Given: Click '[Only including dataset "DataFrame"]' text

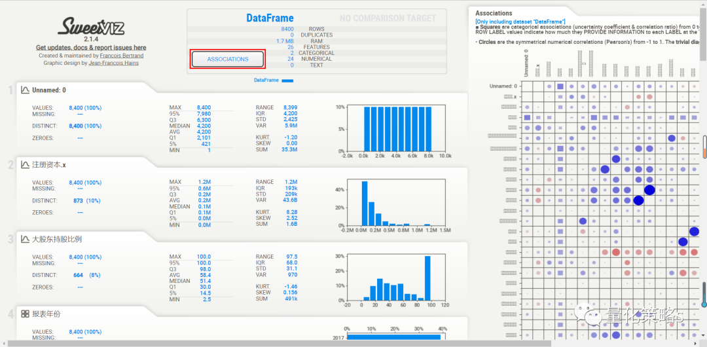Looking at the screenshot, I should tap(520, 22).
